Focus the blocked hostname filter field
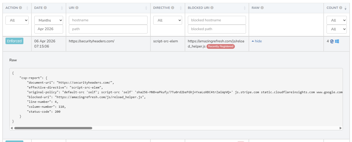 [217, 20]
